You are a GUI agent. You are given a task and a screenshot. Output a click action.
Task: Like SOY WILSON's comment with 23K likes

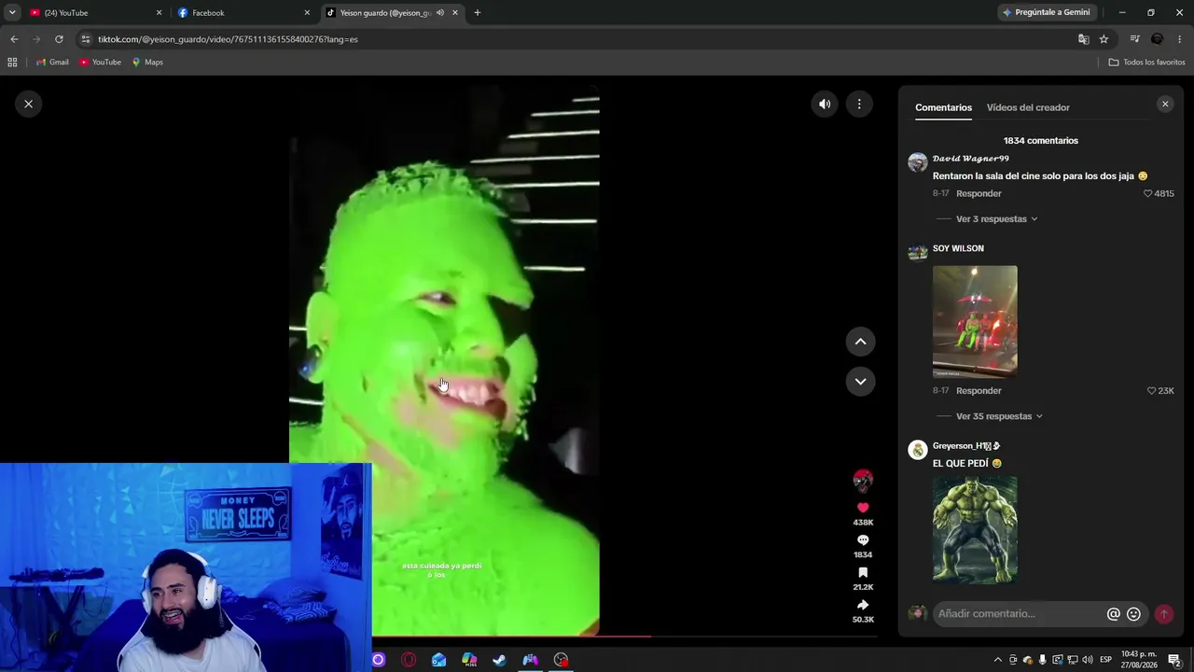(1152, 391)
